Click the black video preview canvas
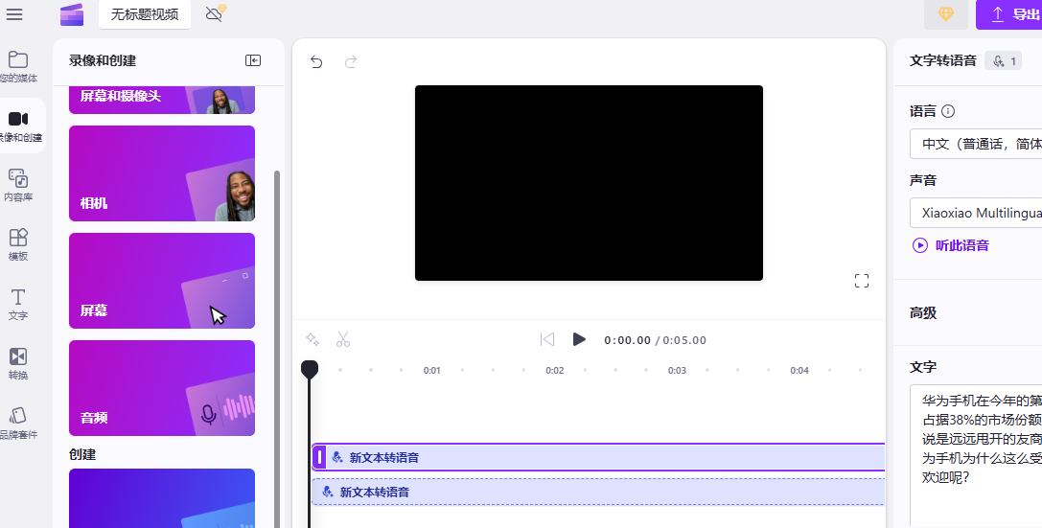This screenshot has width=1042, height=528. click(x=589, y=183)
